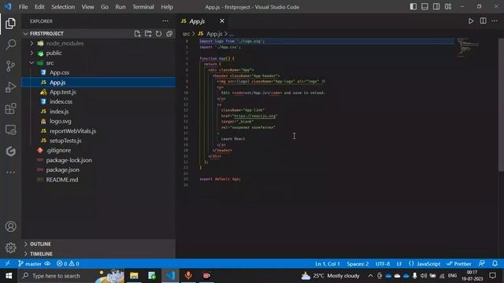The width and height of the screenshot is (504, 283).
Task: Open Run and Debug view
Action: click(10, 87)
